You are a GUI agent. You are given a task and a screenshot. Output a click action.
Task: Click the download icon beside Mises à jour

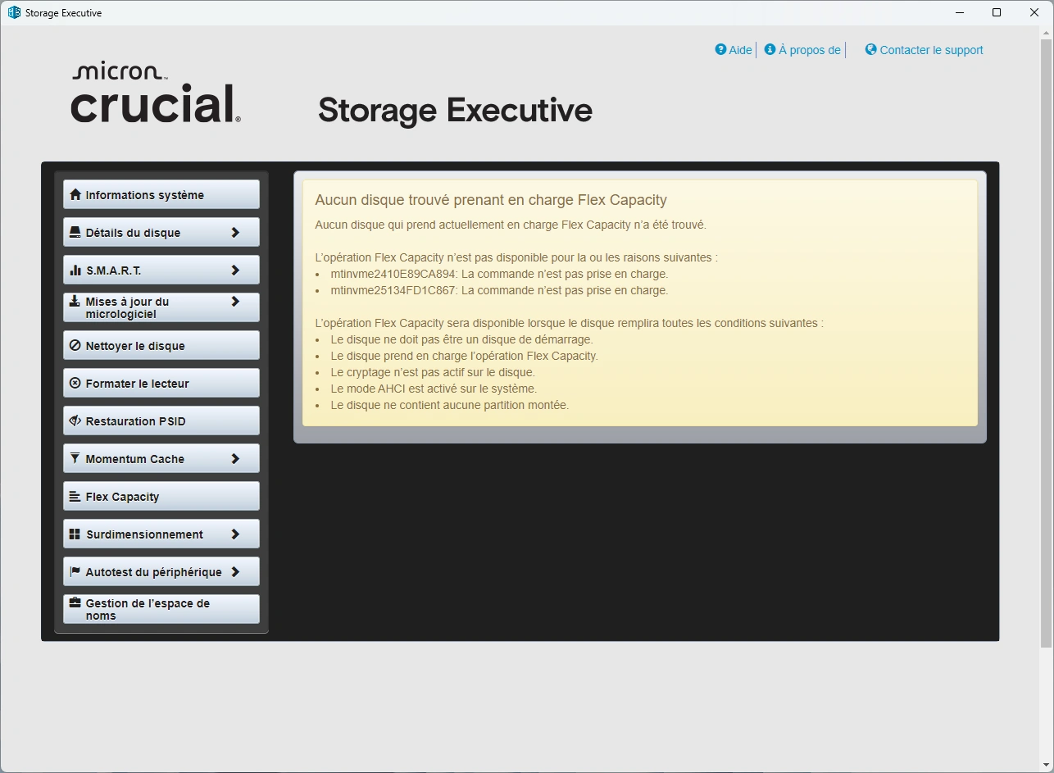click(x=75, y=301)
